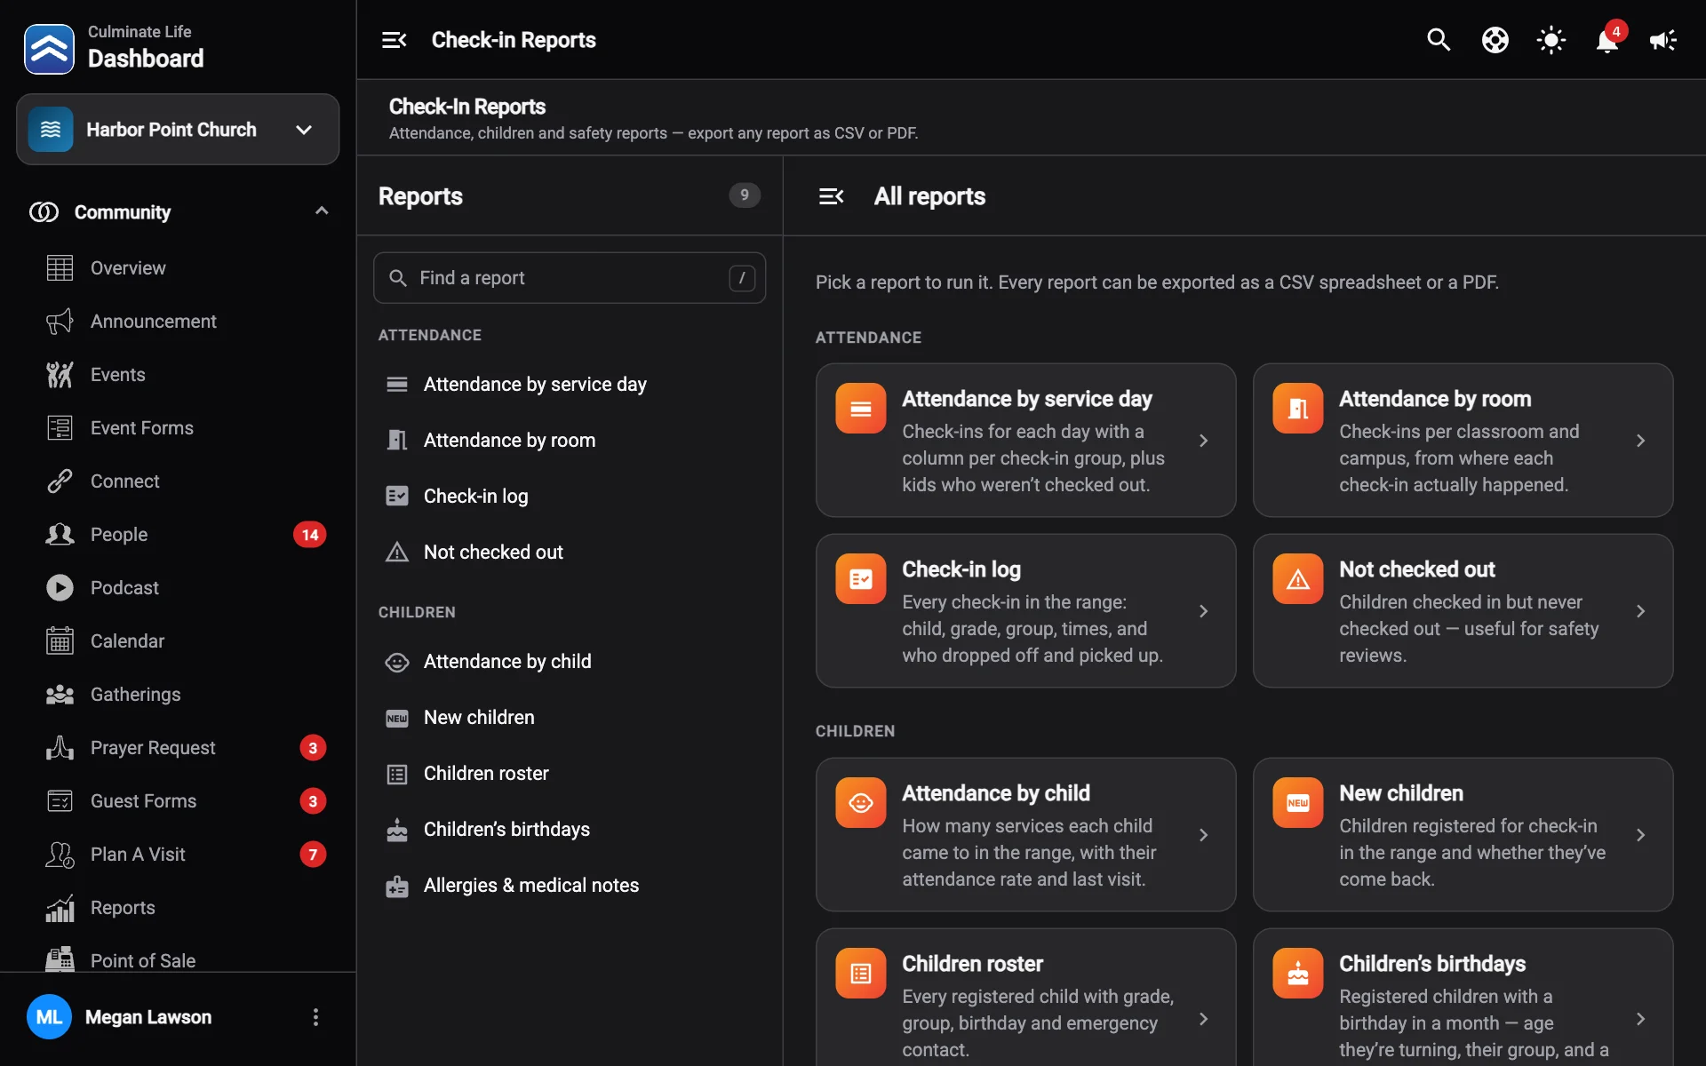
Task: Click the Calendar sidebar icon
Action: point(60,641)
